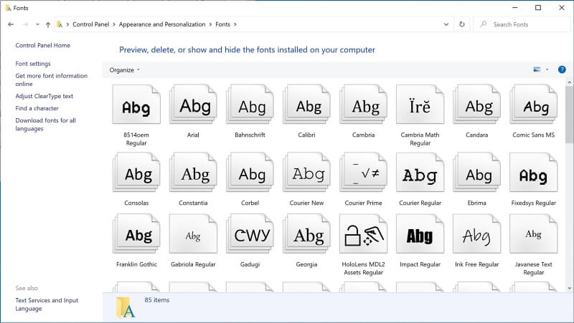This screenshot has height=323, width=574.
Task: Open Font settings link
Action: pyautogui.click(x=33, y=64)
